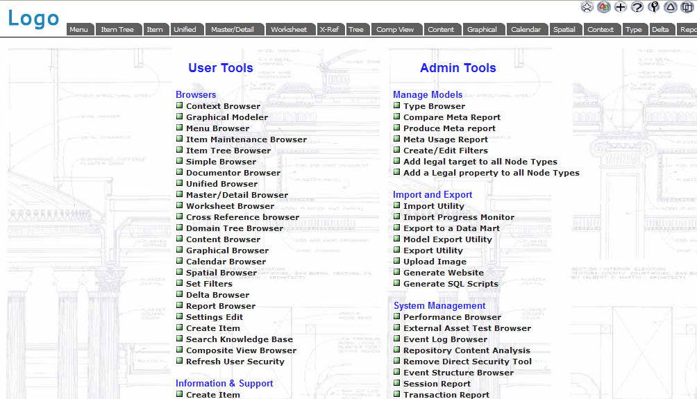Open Search Knowledge Base link
This screenshot has width=697, height=399.
239,339
